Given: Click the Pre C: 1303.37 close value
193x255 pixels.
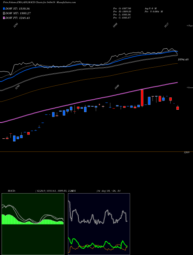Looking at the screenshot, I should click(x=122, y=18).
